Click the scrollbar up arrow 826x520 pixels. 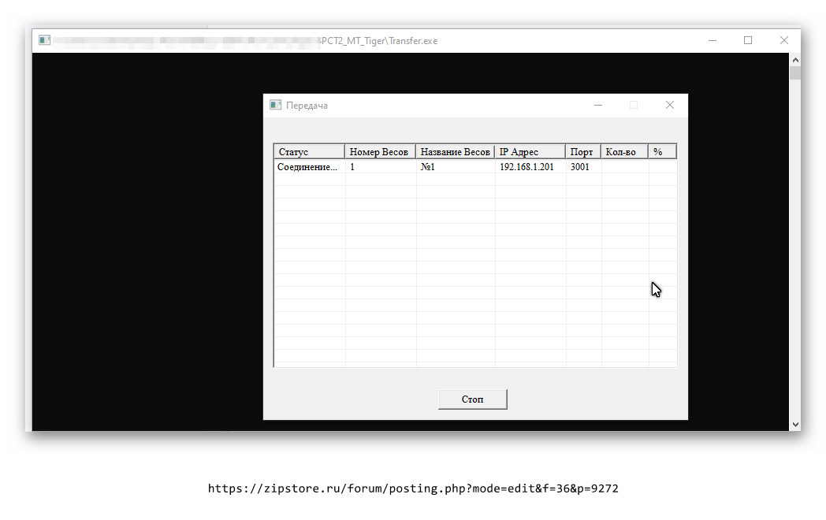(x=795, y=60)
